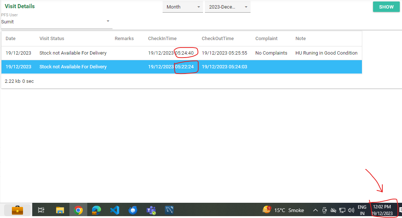Open File Explorer from the taskbar

pyautogui.click(x=60, y=210)
